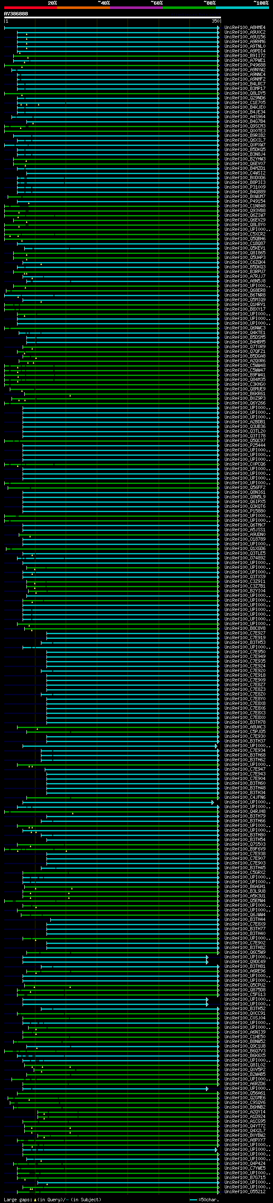Image resolution: width=273 pixels, height=1203 pixels.
Task: Click the orange ~40% identity color band
Action: 84,8
